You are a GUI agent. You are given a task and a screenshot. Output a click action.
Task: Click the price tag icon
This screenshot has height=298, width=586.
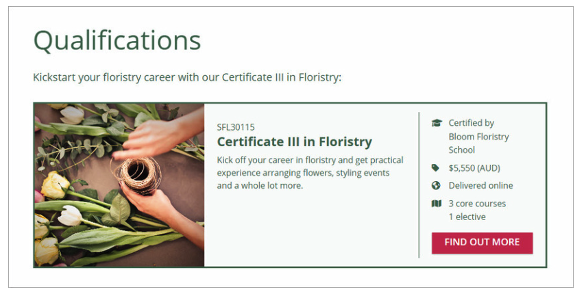435,168
